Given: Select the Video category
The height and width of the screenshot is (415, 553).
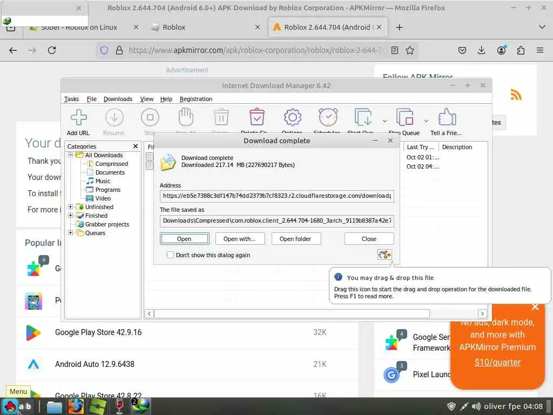Looking at the screenshot, I should pos(103,198).
